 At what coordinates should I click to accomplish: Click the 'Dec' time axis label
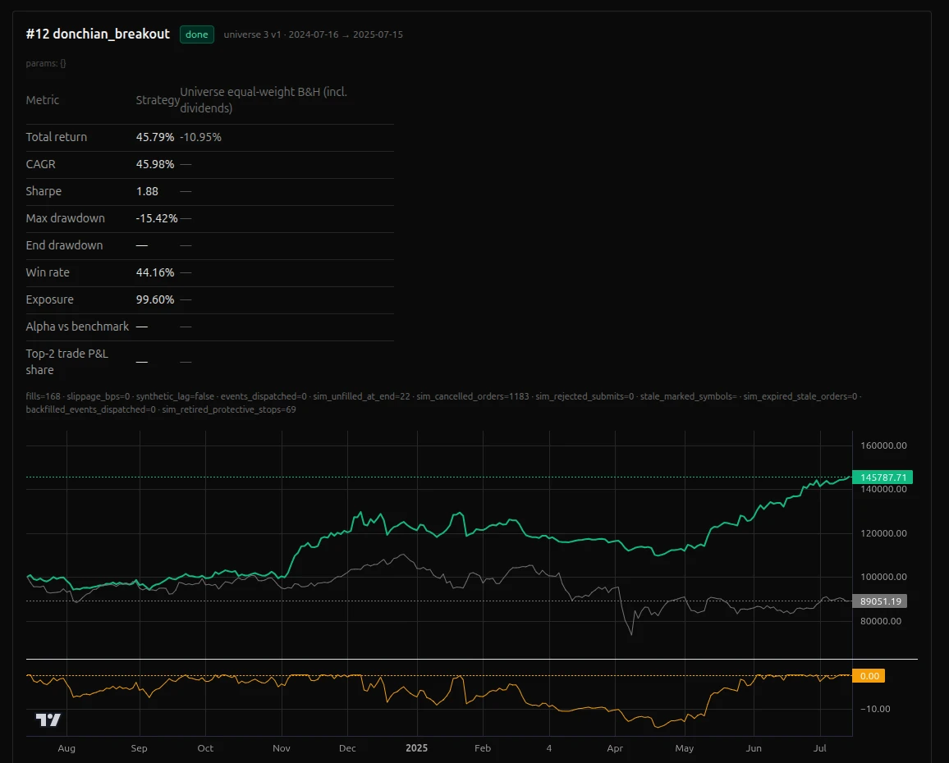(347, 748)
